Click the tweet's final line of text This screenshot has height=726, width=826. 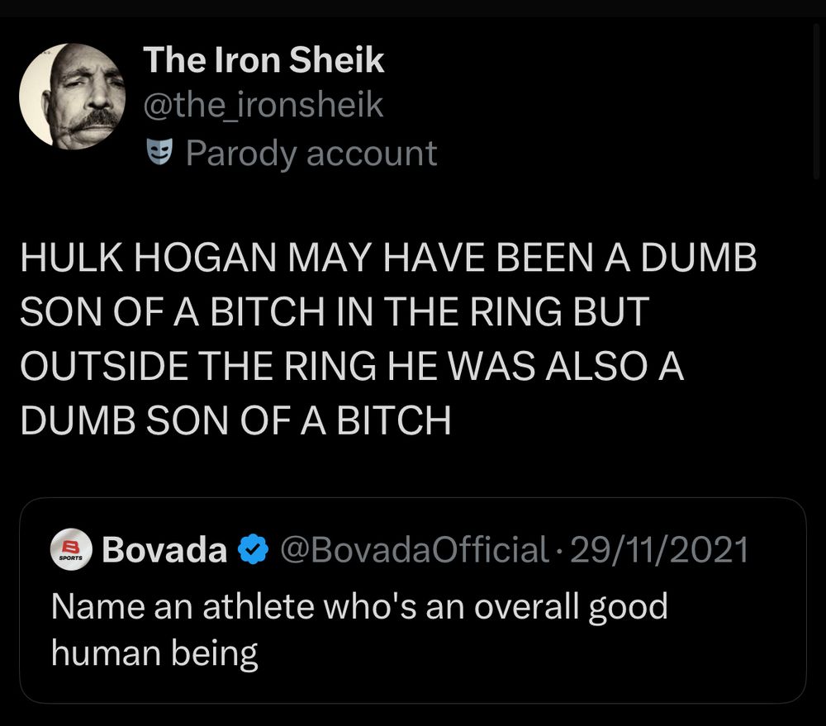click(x=235, y=421)
